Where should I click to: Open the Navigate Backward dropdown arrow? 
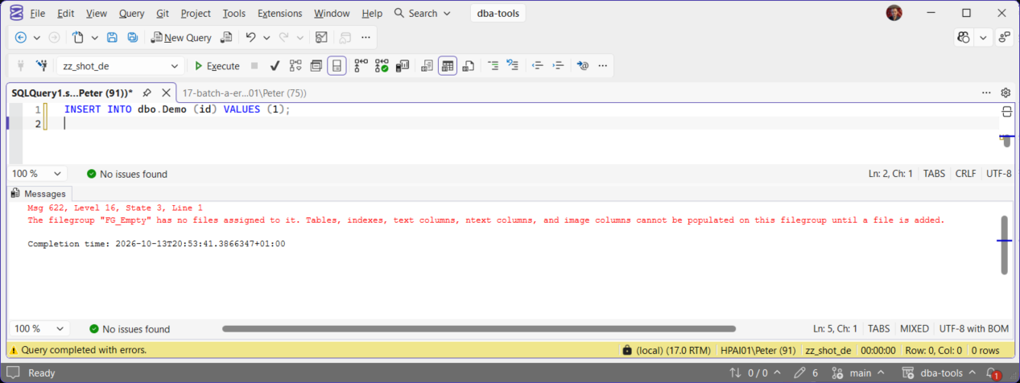(x=37, y=37)
